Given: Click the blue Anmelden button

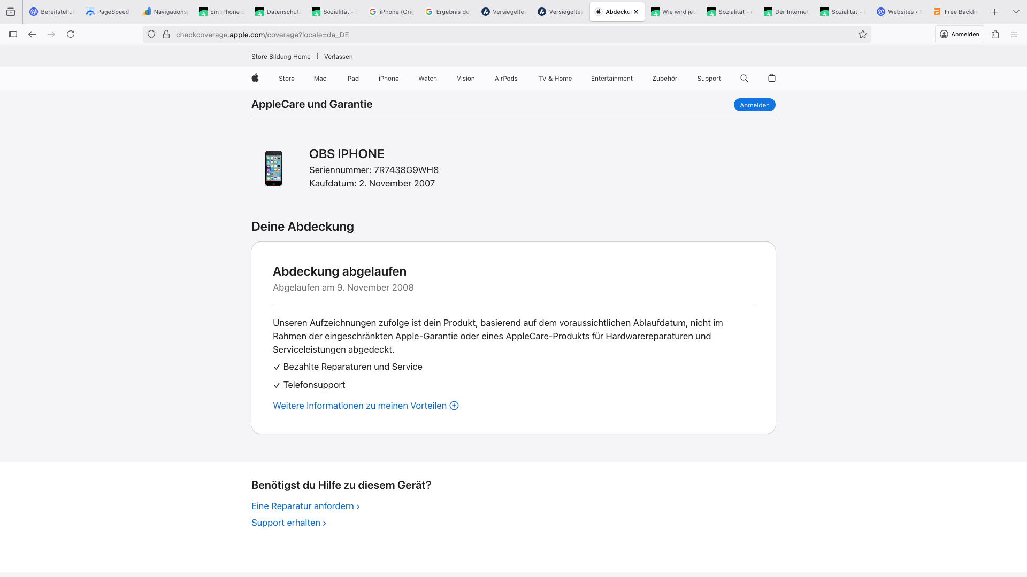Looking at the screenshot, I should click(x=754, y=105).
